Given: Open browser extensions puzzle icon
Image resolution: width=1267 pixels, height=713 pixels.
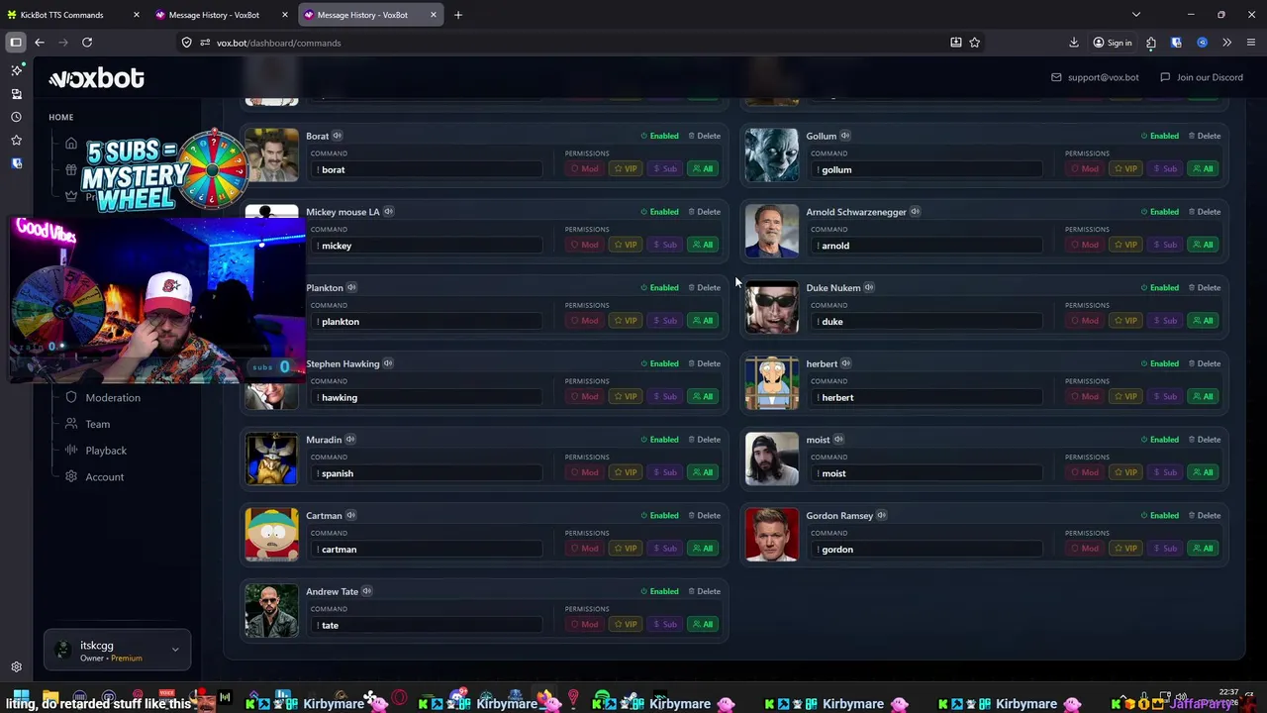Looking at the screenshot, I should 1151,43.
